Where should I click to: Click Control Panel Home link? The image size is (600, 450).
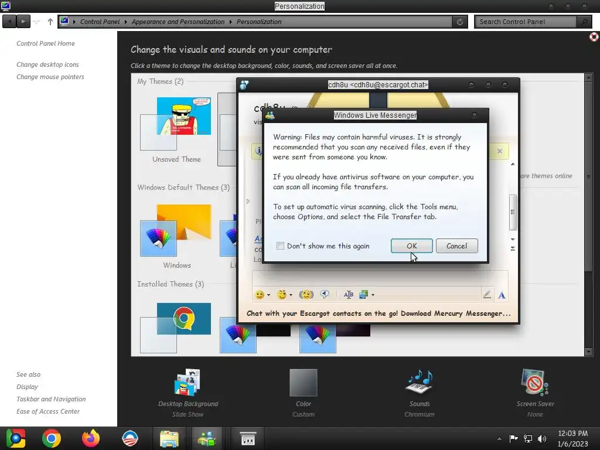coord(46,43)
